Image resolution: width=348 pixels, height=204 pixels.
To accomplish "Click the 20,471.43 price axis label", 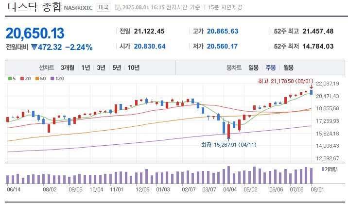I will click(x=328, y=96).
